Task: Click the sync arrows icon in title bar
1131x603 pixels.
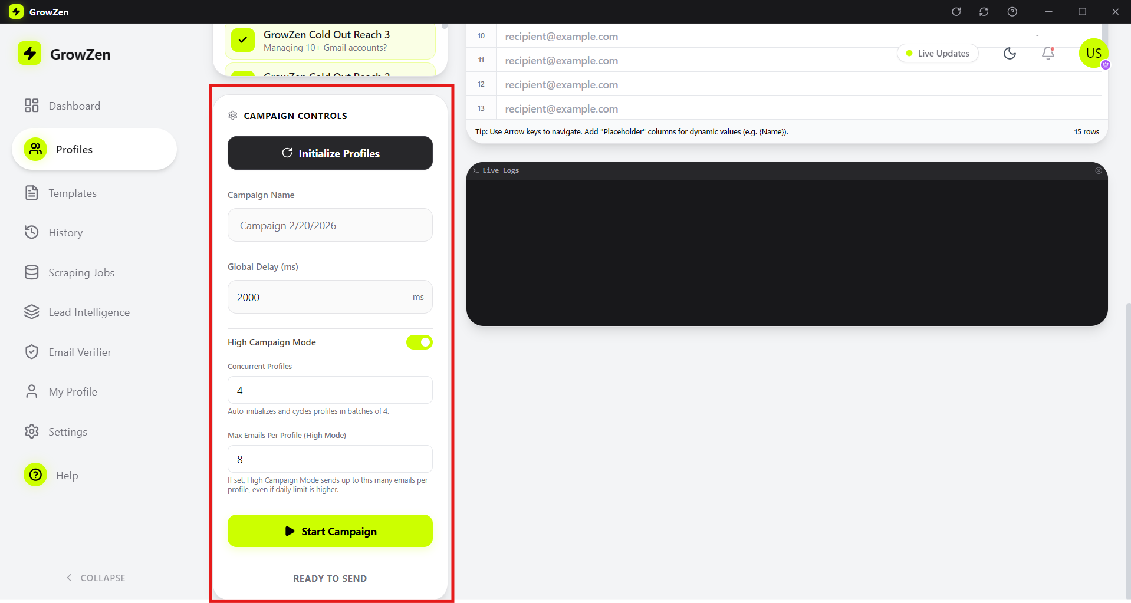Action: (984, 12)
